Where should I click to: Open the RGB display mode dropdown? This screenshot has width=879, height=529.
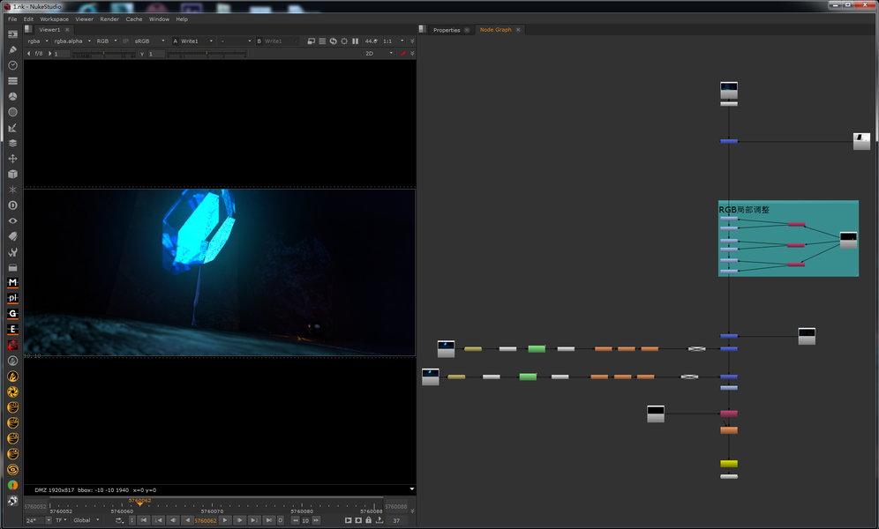coord(107,41)
